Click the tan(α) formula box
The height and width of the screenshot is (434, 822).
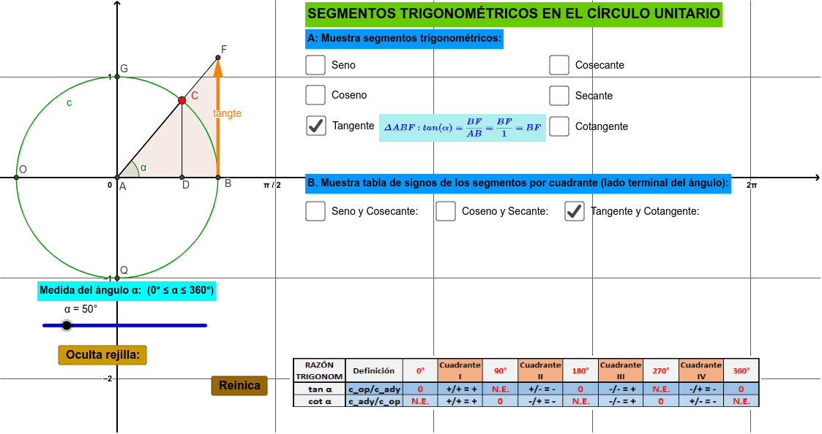(461, 126)
